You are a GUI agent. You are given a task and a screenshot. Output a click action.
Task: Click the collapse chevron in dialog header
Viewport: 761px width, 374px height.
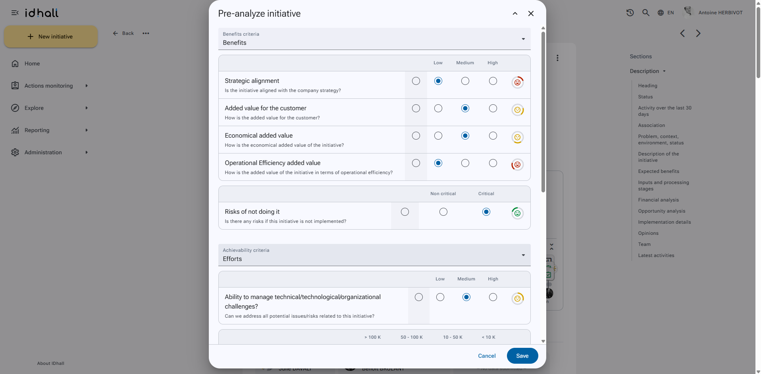pos(515,13)
